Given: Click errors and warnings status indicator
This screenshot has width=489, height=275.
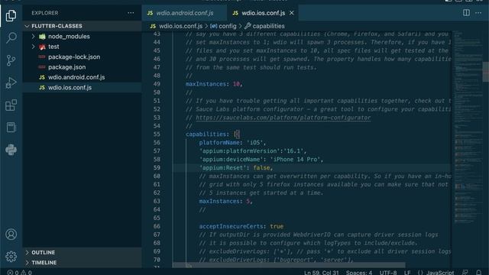Looking at the screenshot, I should pos(19,273).
